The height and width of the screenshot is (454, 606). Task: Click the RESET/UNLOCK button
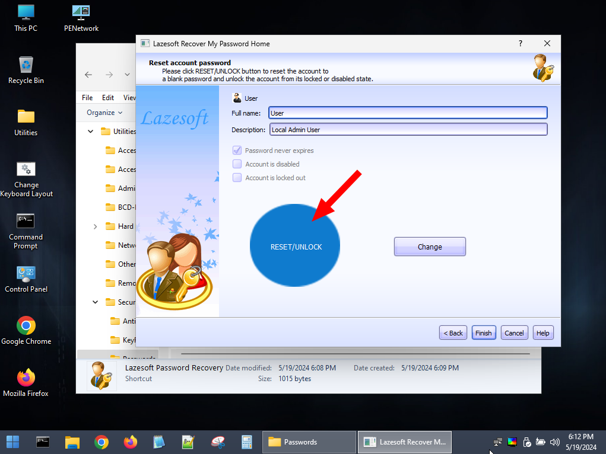295,246
